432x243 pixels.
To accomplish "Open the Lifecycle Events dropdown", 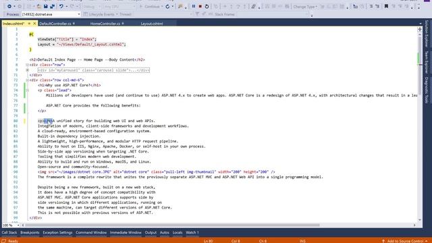I will tap(117, 14).
